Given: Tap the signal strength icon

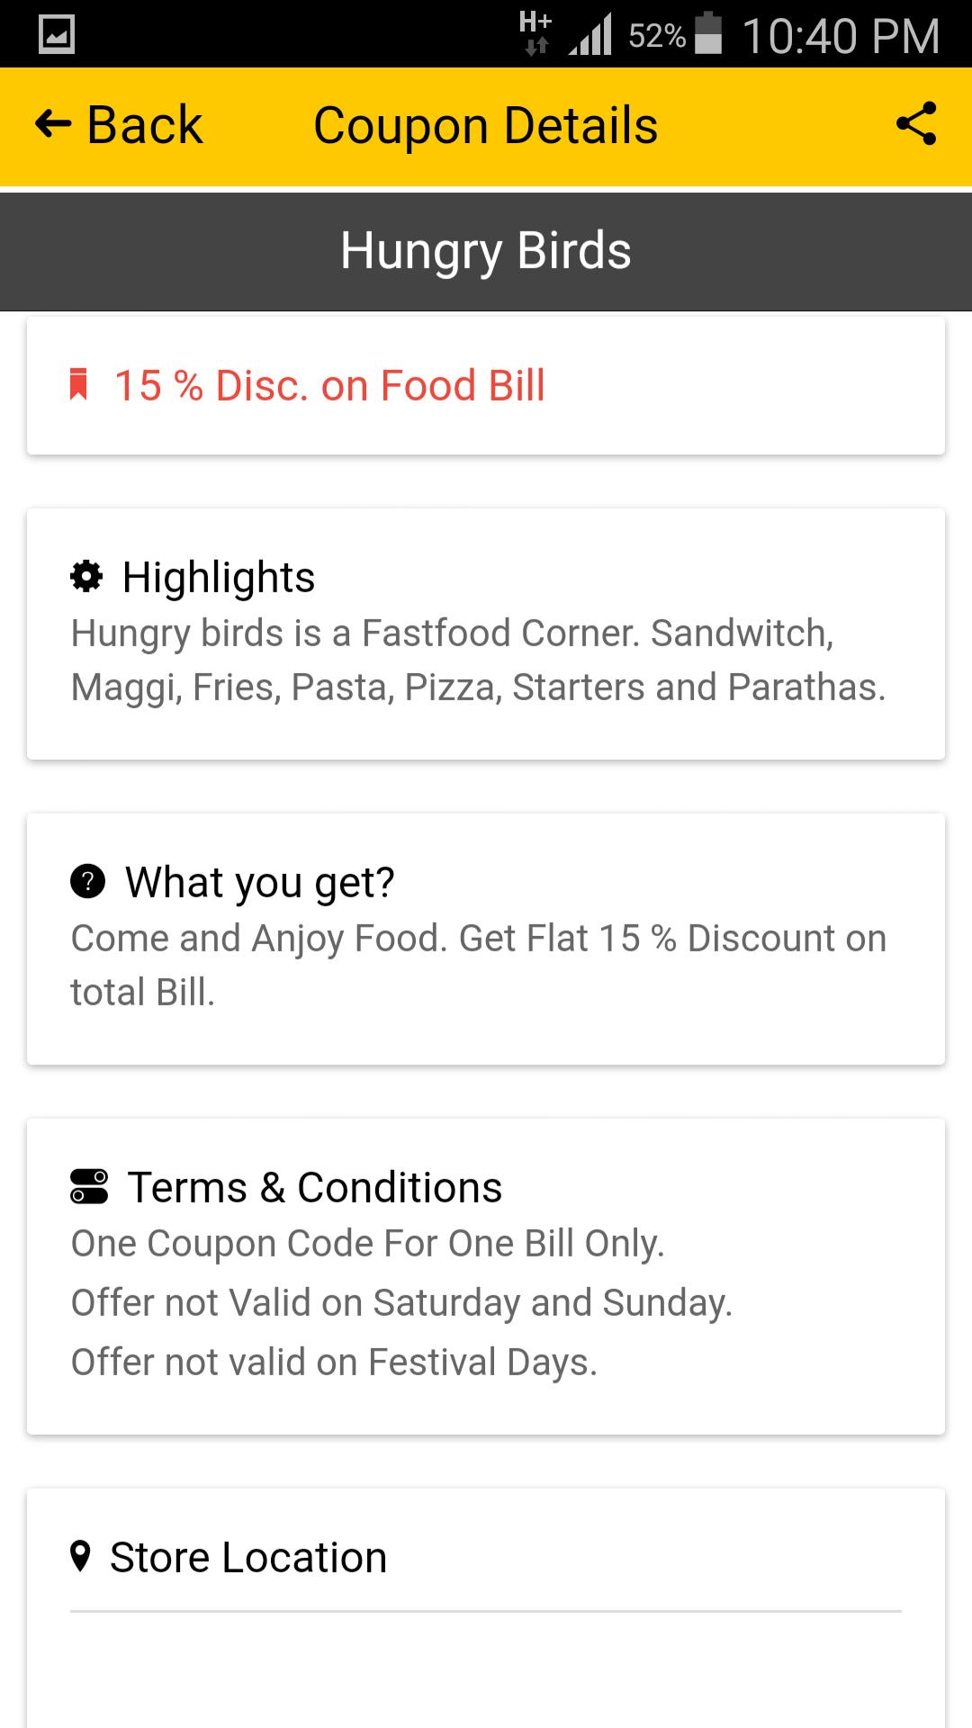Looking at the screenshot, I should click(x=590, y=35).
